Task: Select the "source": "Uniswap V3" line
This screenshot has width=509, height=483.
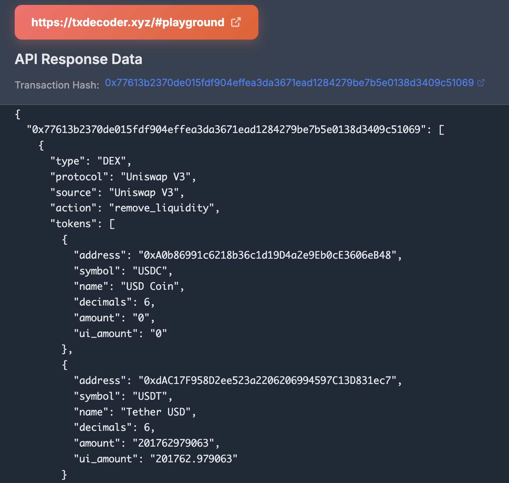Action: point(117,192)
